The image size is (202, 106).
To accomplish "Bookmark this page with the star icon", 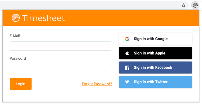I will [x=184, y=6].
